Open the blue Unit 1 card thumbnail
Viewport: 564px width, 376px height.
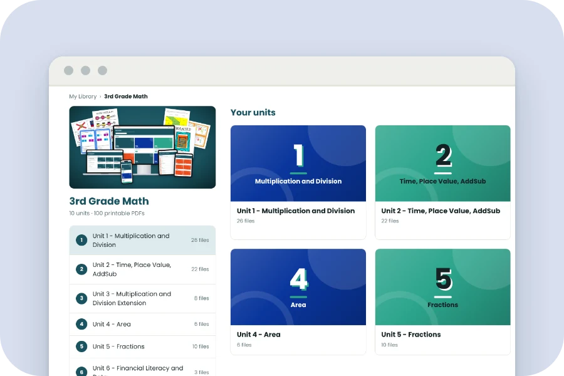298,164
